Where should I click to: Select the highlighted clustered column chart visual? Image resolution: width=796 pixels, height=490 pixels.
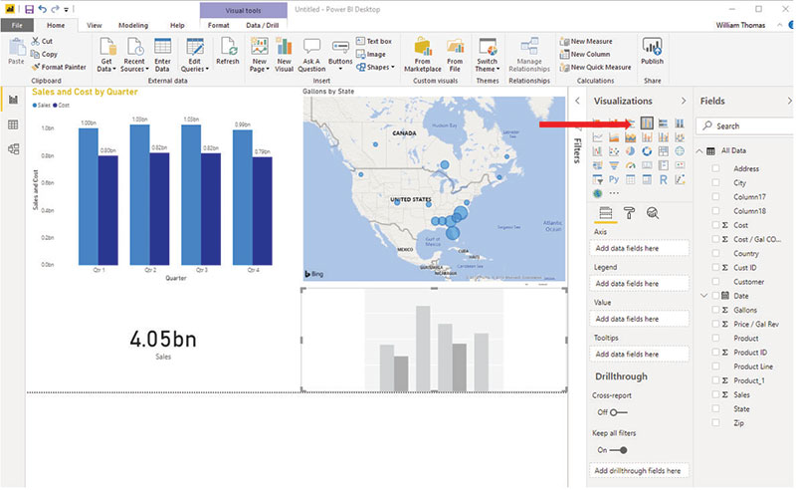pos(647,122)
